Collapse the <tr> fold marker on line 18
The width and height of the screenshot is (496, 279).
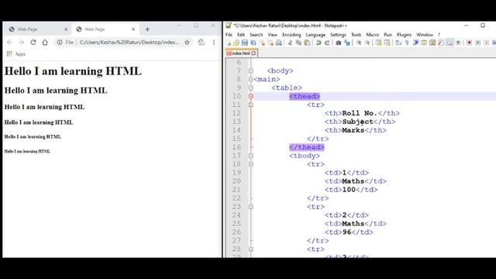251,164
